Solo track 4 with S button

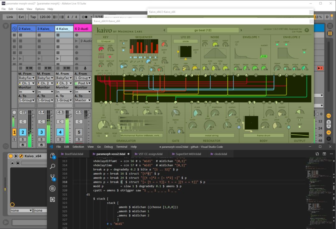[60, 139]
